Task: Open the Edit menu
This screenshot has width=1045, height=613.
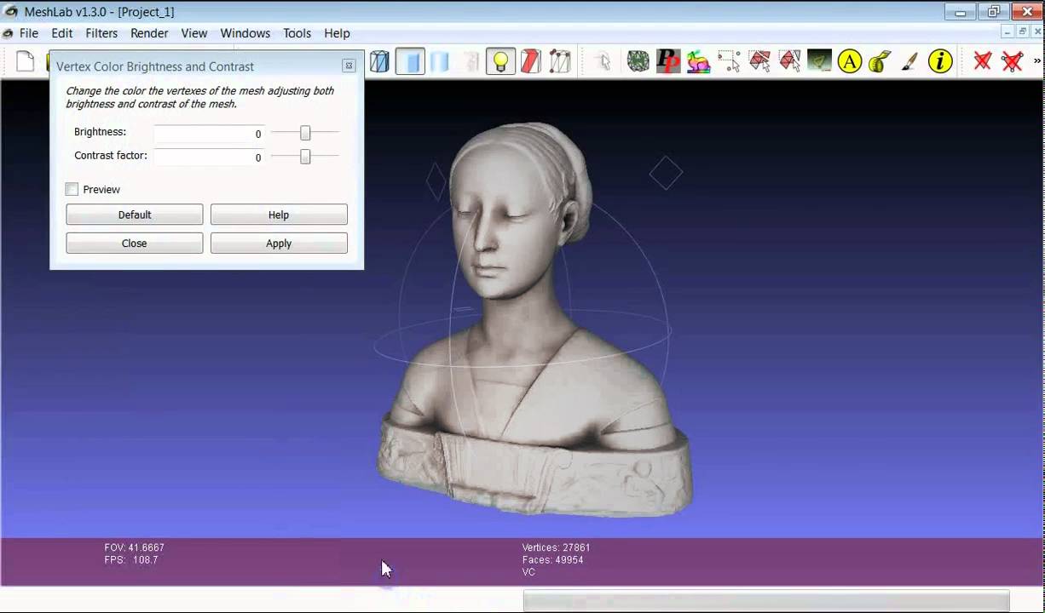Action: 61,33
